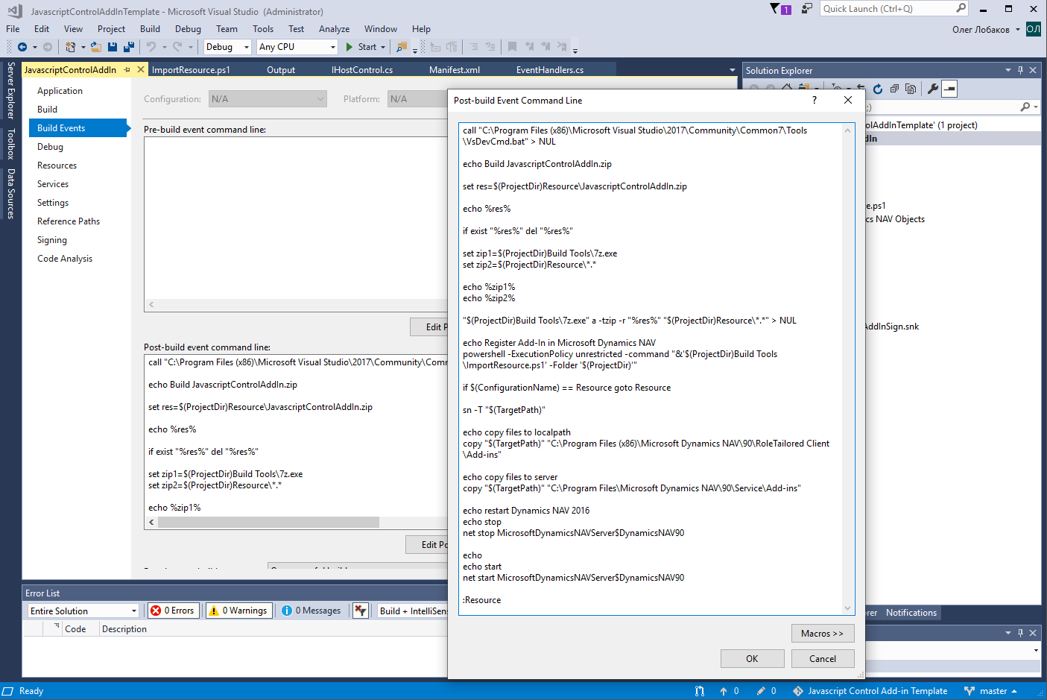Viewport: 1047px width, 700px height.
Task: Toggle the 0 Warnings filter button
Action: coord(238,611)
